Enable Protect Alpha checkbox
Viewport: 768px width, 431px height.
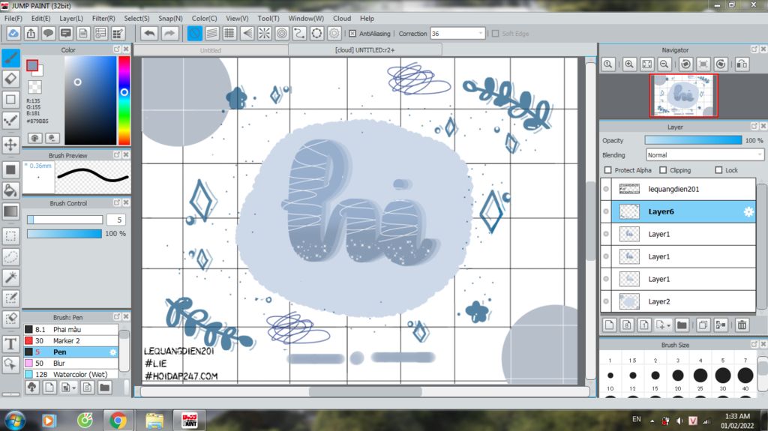(x=607, y=170)
